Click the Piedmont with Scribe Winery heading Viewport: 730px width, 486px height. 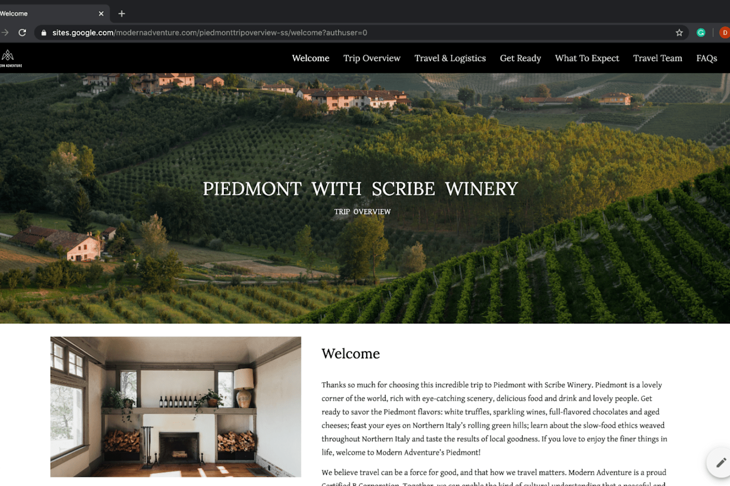pyautogui.click(x=361, y=189)
